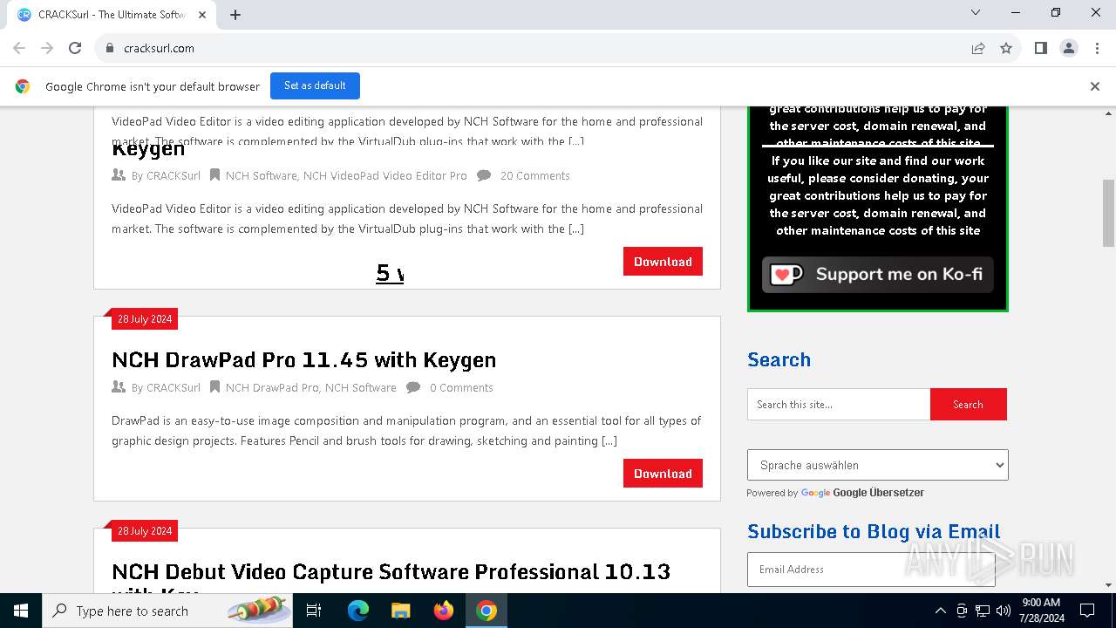Click CRACKSurl author link on DrawPad post
This screenshot has width=1116, height=628.
pos(173,387)
